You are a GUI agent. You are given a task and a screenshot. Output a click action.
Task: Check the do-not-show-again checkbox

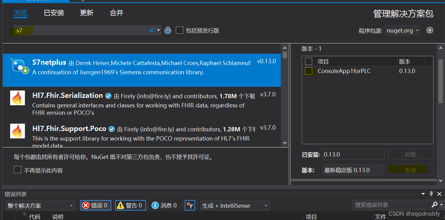click(x=18, y=170)
